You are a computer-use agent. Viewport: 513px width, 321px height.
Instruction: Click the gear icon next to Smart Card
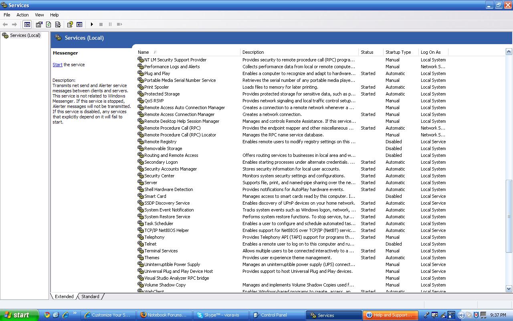(140, 196)
